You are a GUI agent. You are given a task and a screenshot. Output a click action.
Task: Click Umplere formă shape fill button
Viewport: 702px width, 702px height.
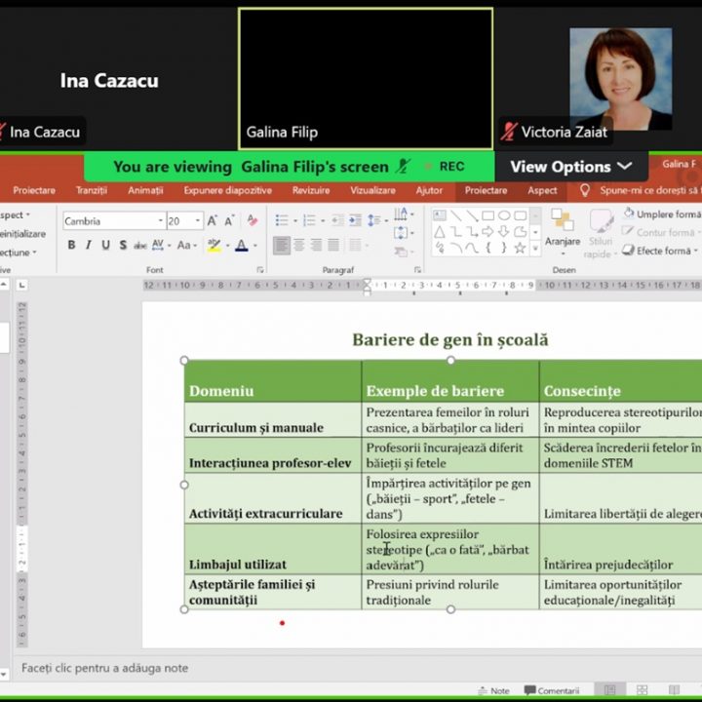pos(663,214)
